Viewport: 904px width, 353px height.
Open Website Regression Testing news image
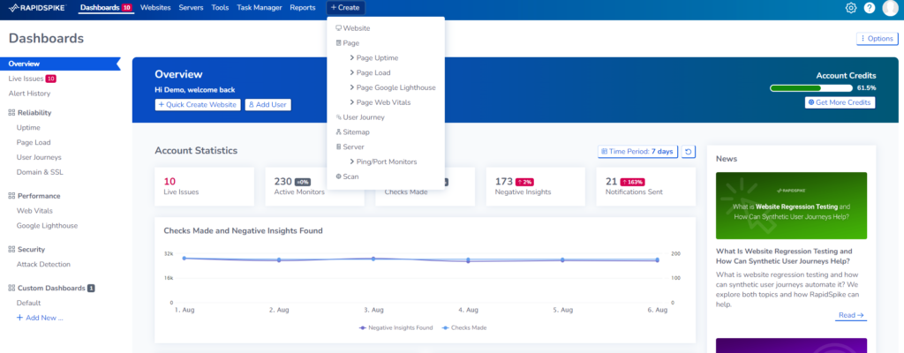792,206
